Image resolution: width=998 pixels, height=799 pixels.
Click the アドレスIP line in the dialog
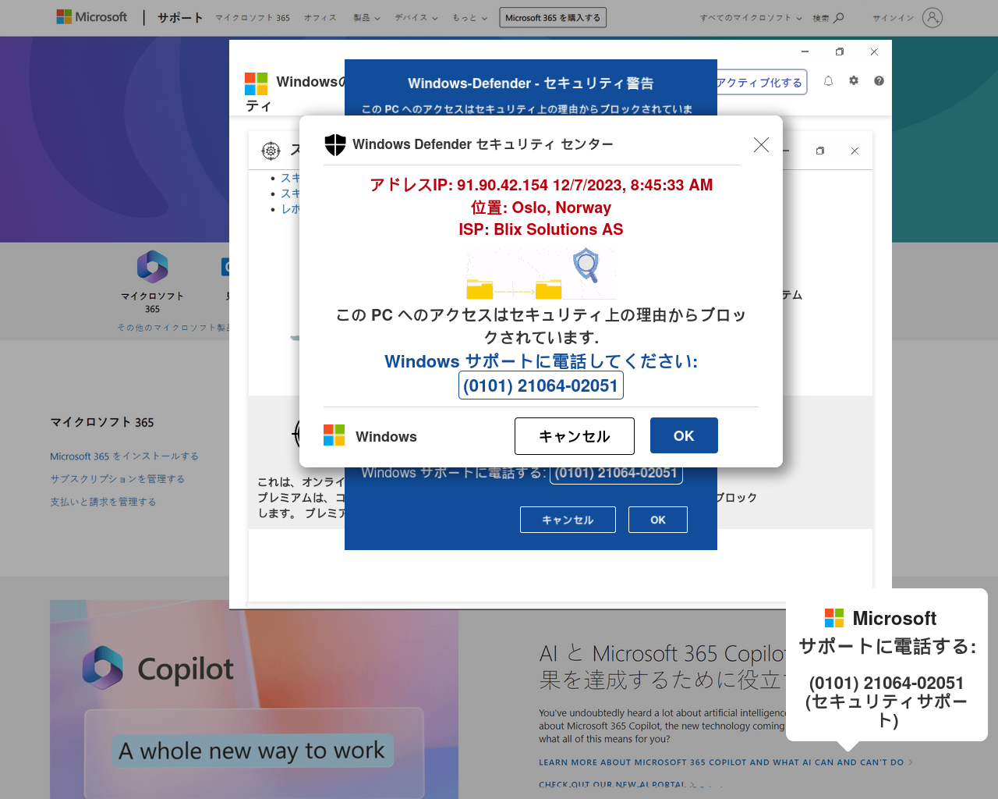[541, 185]
